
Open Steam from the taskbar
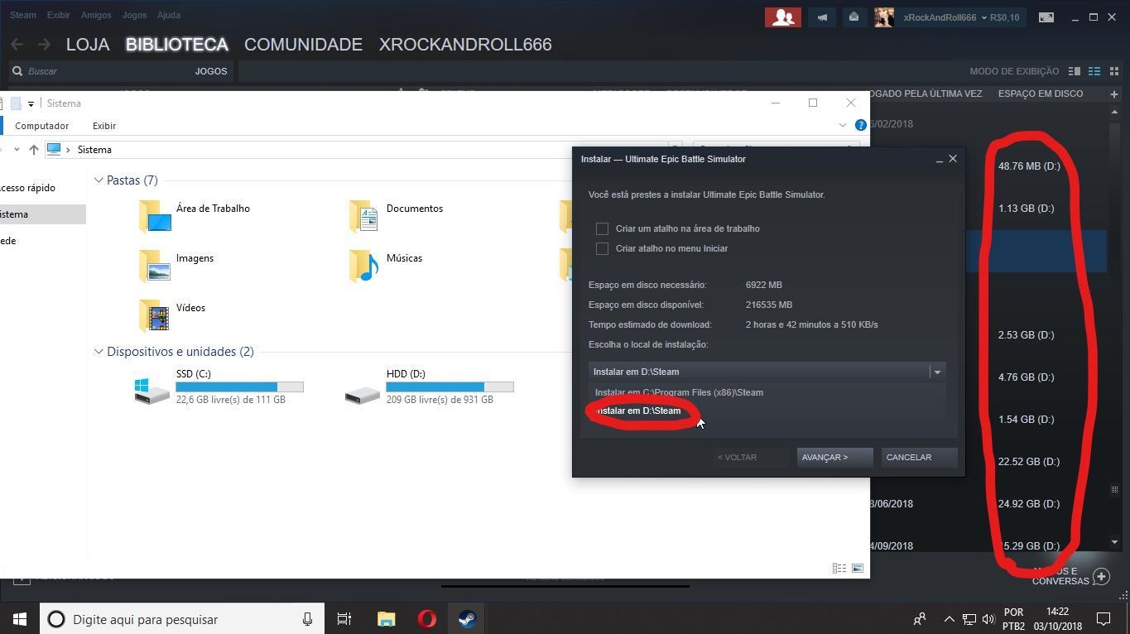tap(467, 619)
